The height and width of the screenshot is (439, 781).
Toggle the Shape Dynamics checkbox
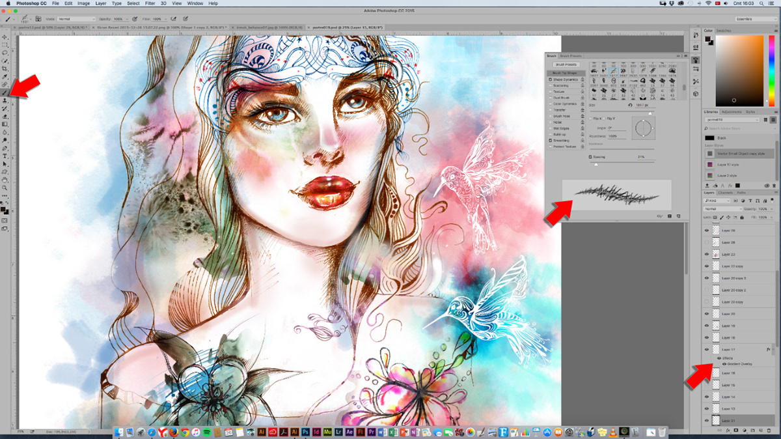click(550, 79)
